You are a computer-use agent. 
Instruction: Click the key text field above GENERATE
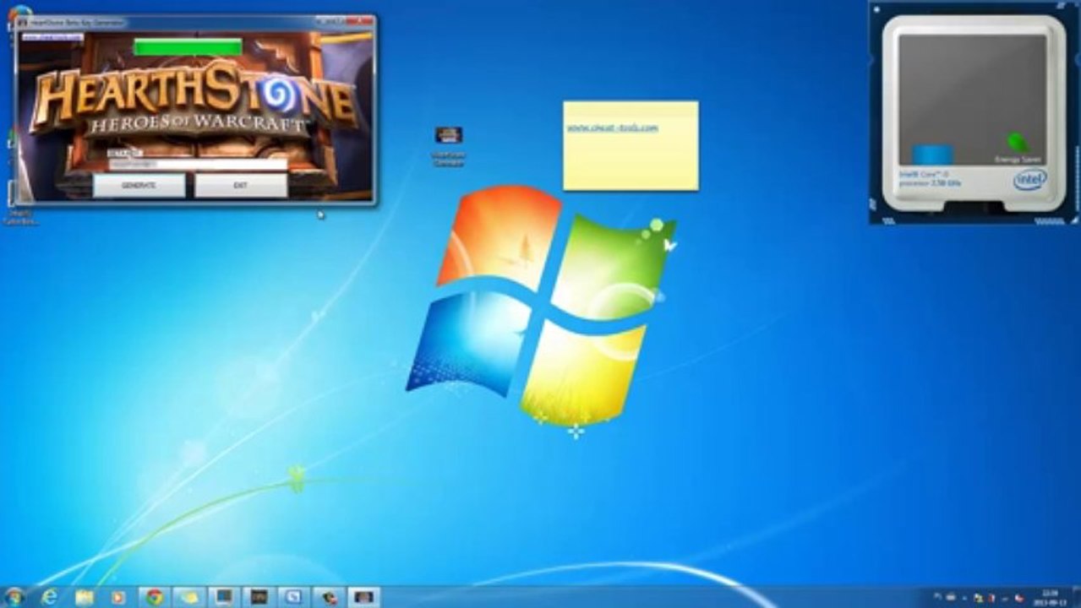pyautogui.click(x=197, y=164)
